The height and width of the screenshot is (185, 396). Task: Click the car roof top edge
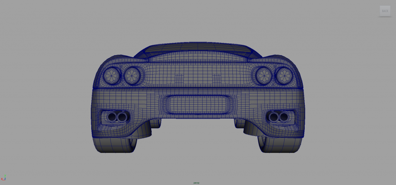[x=198, y=44]
